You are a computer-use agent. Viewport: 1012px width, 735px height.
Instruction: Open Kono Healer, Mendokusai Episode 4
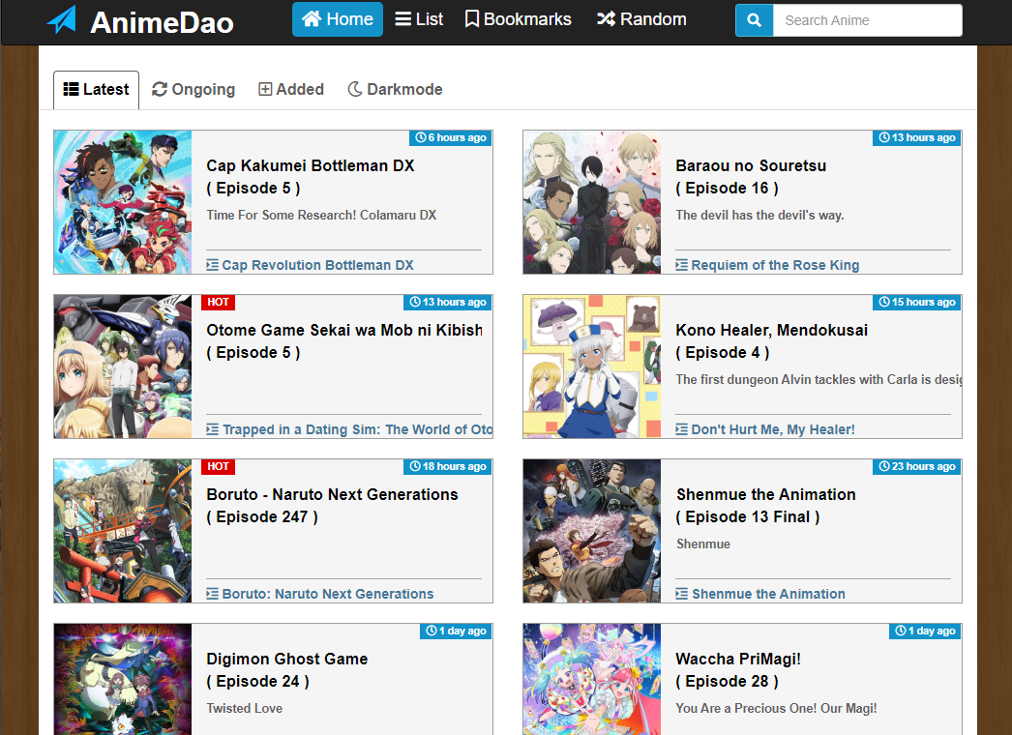pyautogui.click(x=771, y=341)
